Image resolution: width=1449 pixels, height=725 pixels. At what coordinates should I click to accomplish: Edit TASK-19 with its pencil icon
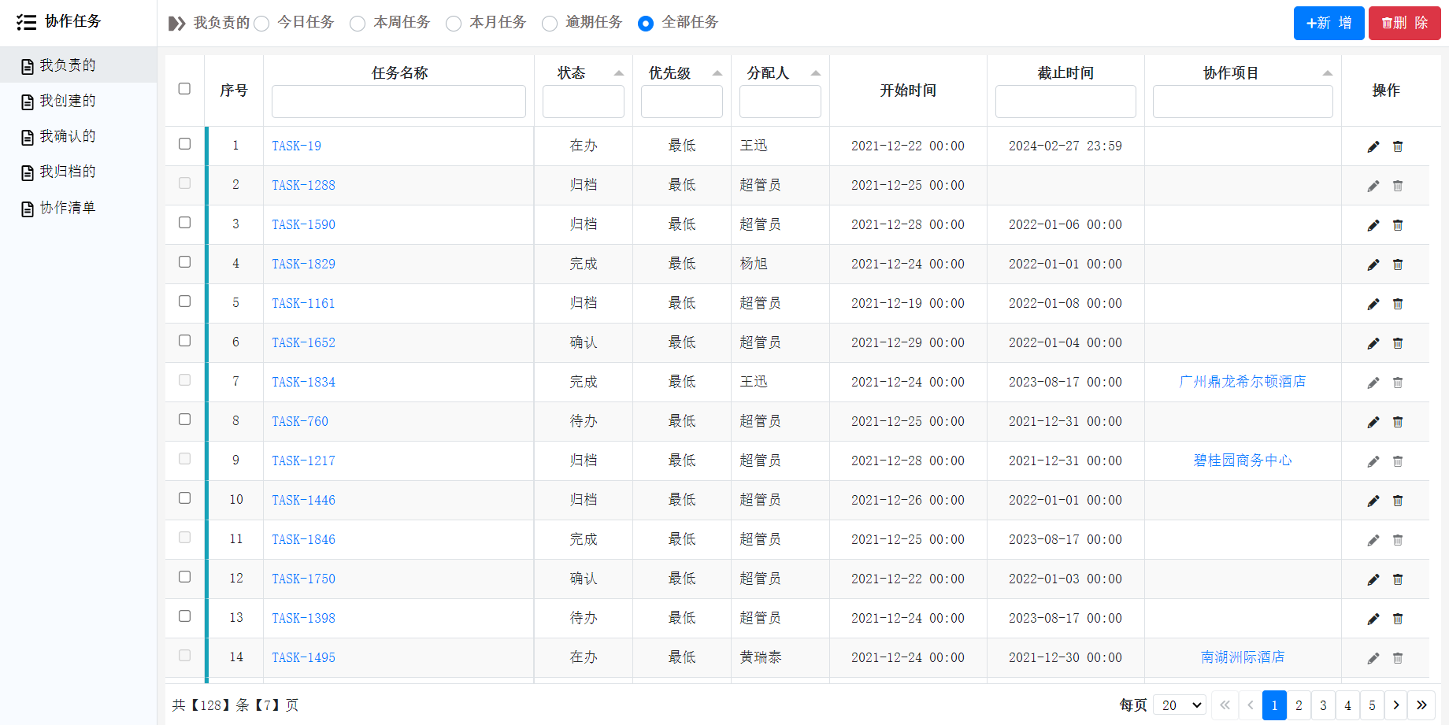point(1373,146)
